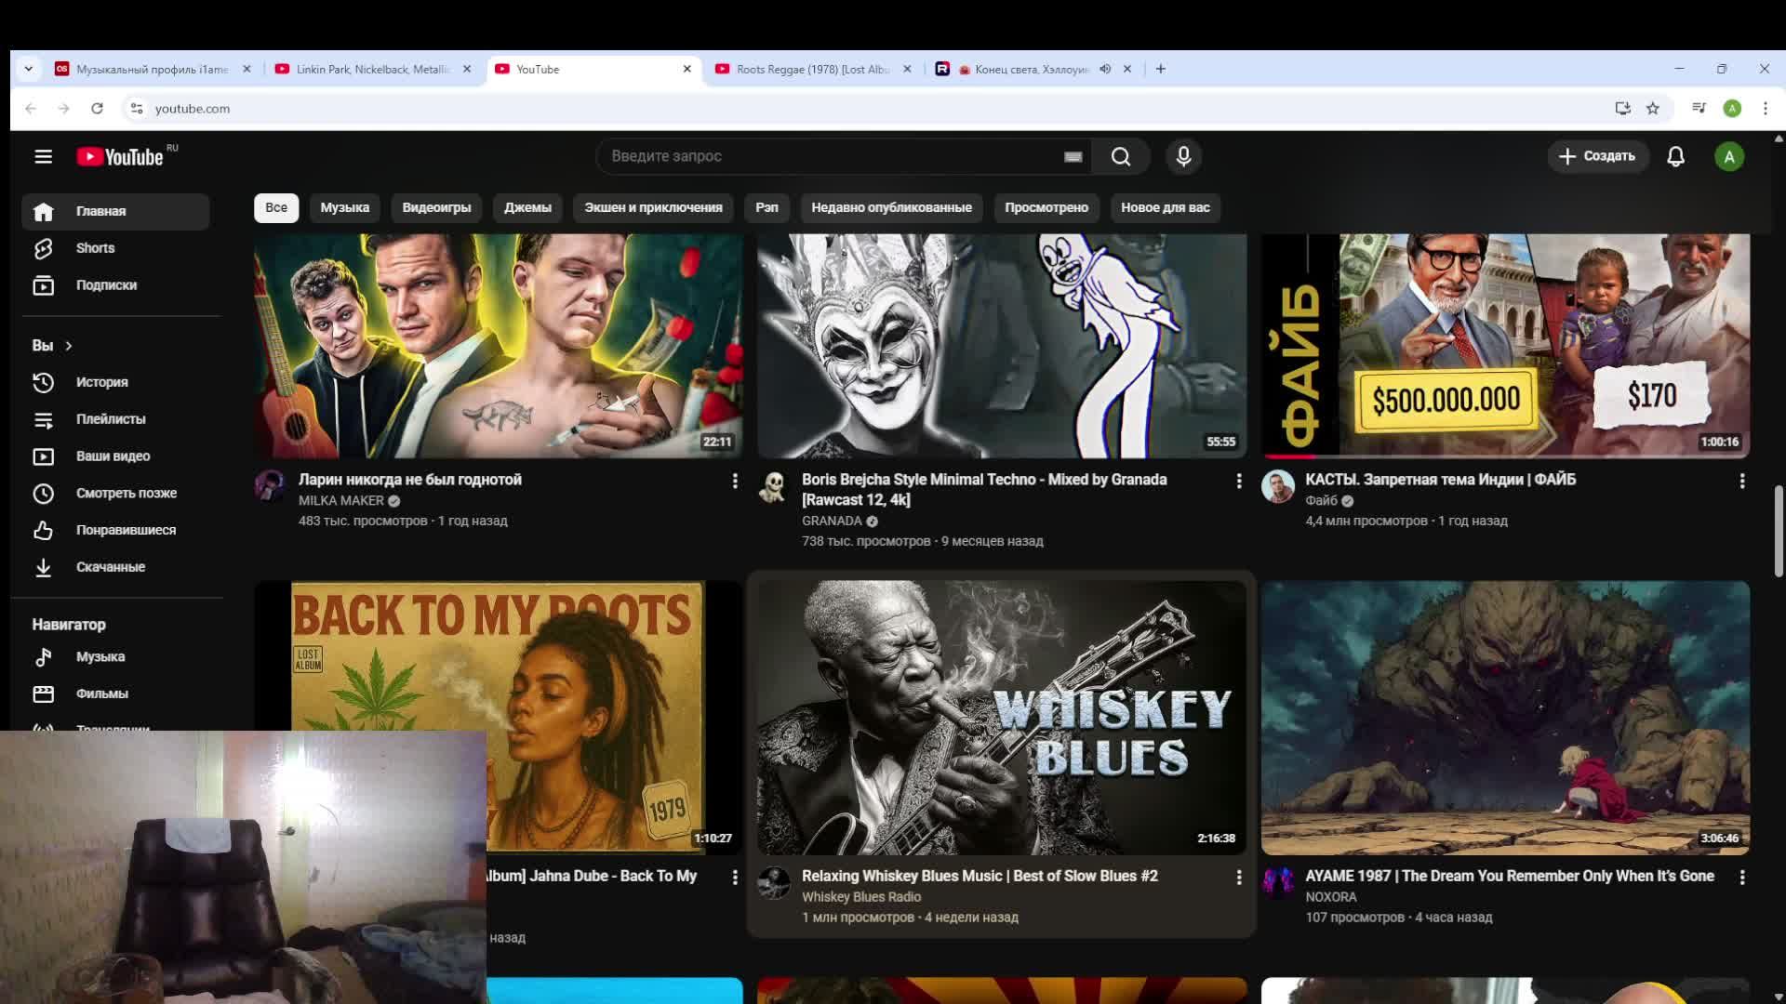
Task: Click the voice search microphone icon
Action: [x=1183, y=156]
